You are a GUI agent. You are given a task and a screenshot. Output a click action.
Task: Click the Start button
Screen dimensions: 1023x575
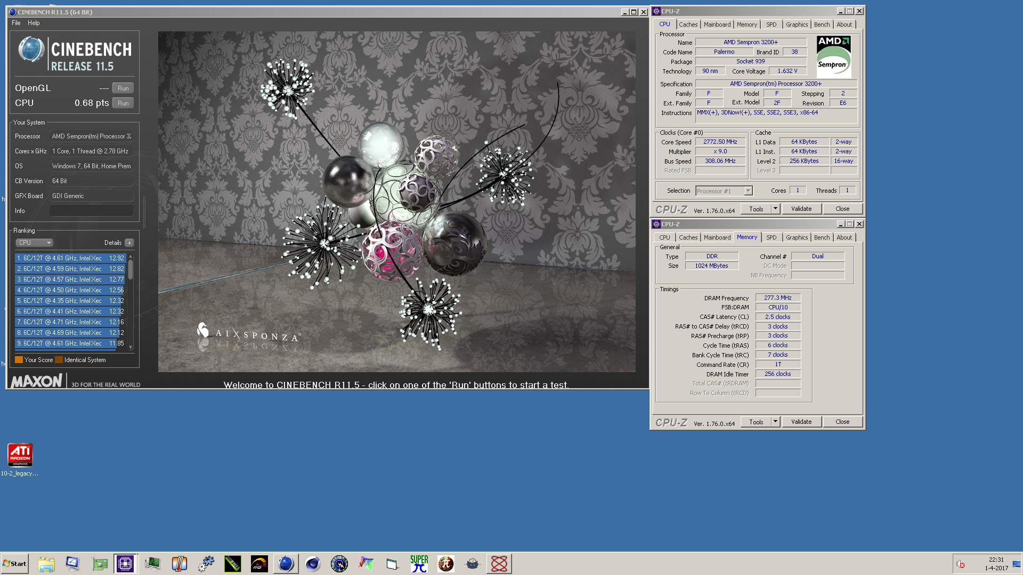click(15, 564)
